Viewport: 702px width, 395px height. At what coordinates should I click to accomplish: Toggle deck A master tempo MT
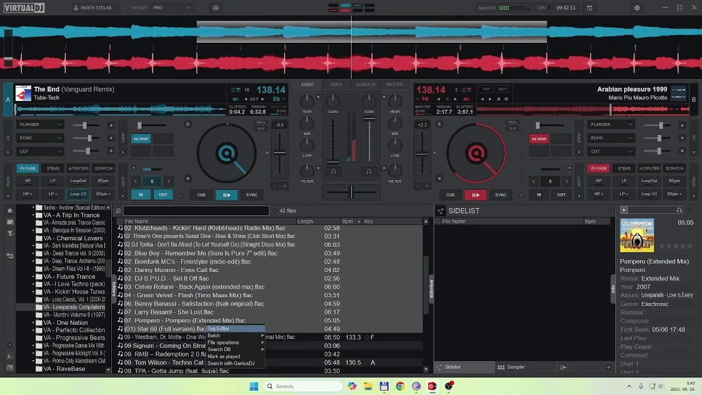(236, 99)
